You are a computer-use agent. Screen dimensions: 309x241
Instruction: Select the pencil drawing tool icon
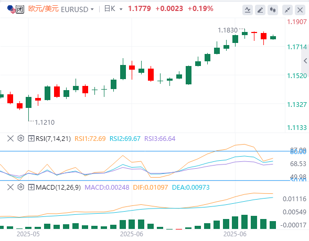tap(260, 9)
